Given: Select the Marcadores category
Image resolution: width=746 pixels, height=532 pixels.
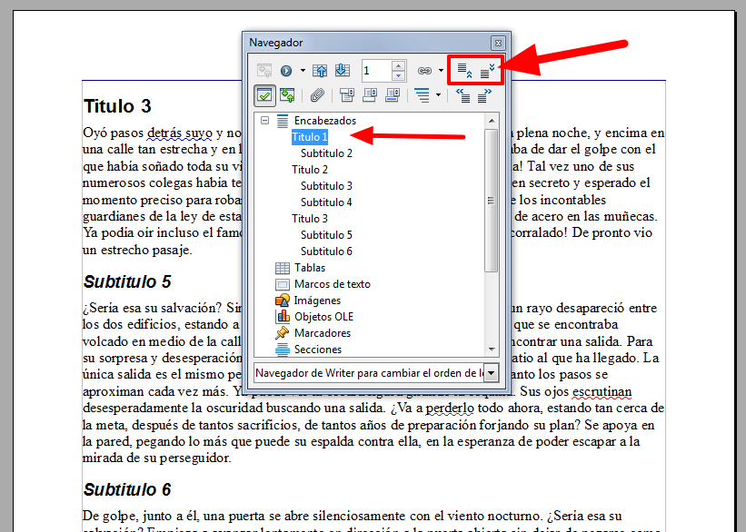Looking at the screenshot, I should pyautogui.click(x=322, y=333).
